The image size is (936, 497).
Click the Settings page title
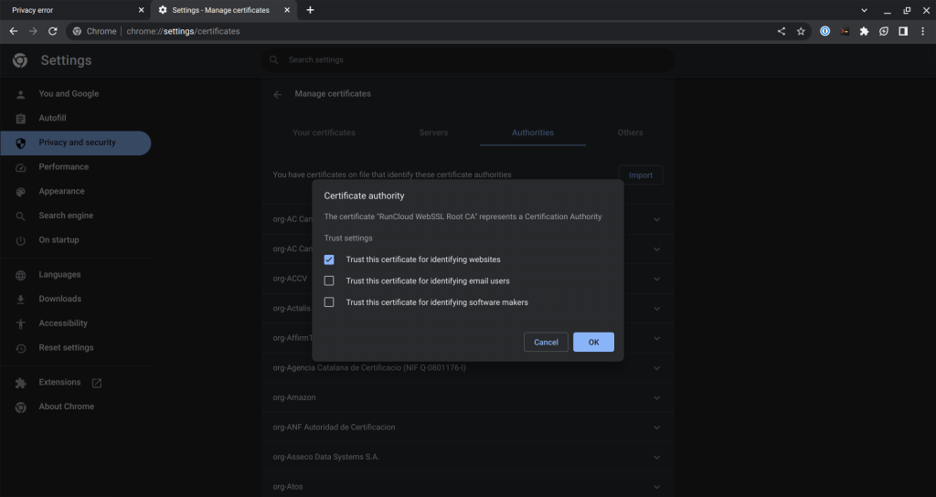tap(66, 60)
